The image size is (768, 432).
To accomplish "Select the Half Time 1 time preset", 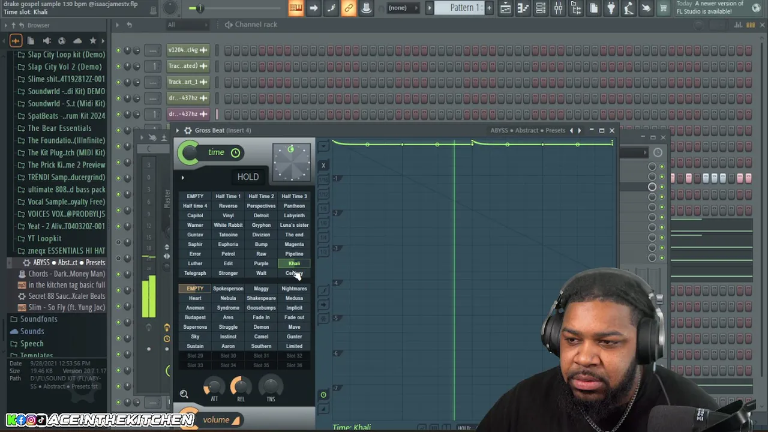I will [x=228, y=196].
